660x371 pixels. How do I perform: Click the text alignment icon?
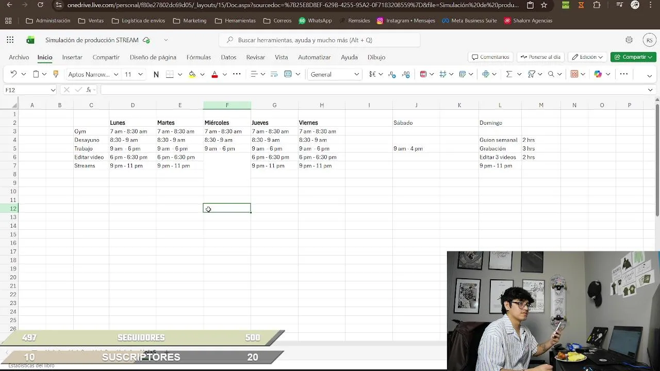[x=254, y=74]
